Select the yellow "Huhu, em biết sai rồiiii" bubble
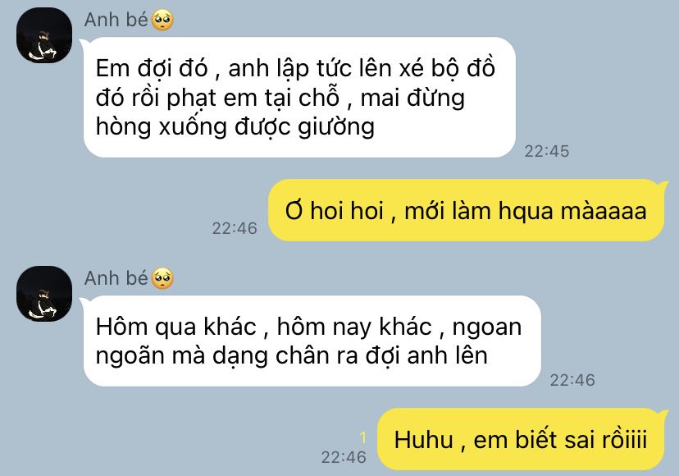This screenshot has height=476, width=679. pos(522,439)
